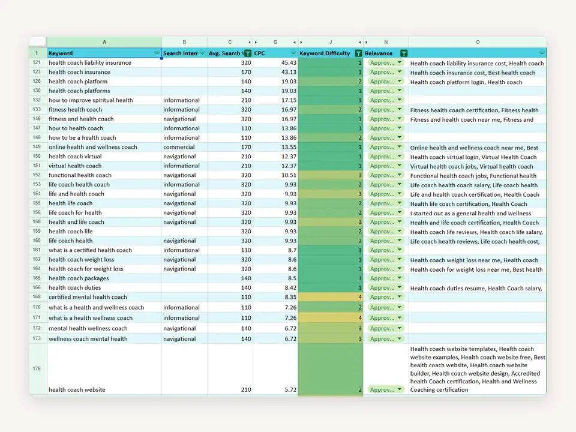Select column B header

coord(184,42)
